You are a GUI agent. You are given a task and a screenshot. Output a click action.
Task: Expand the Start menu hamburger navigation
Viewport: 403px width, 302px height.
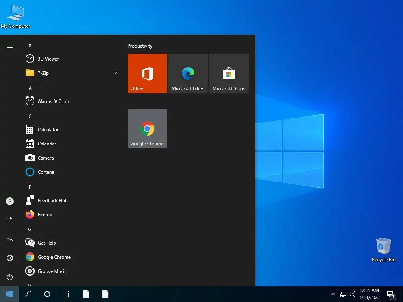click(10, 46)
